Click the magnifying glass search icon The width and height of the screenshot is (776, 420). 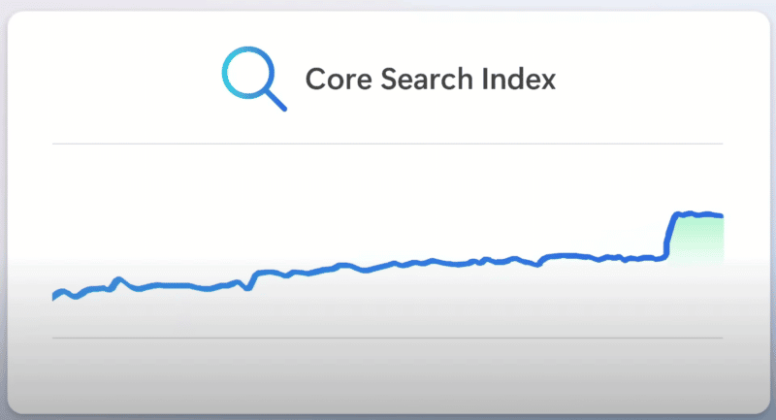click(x=251, y=79)
